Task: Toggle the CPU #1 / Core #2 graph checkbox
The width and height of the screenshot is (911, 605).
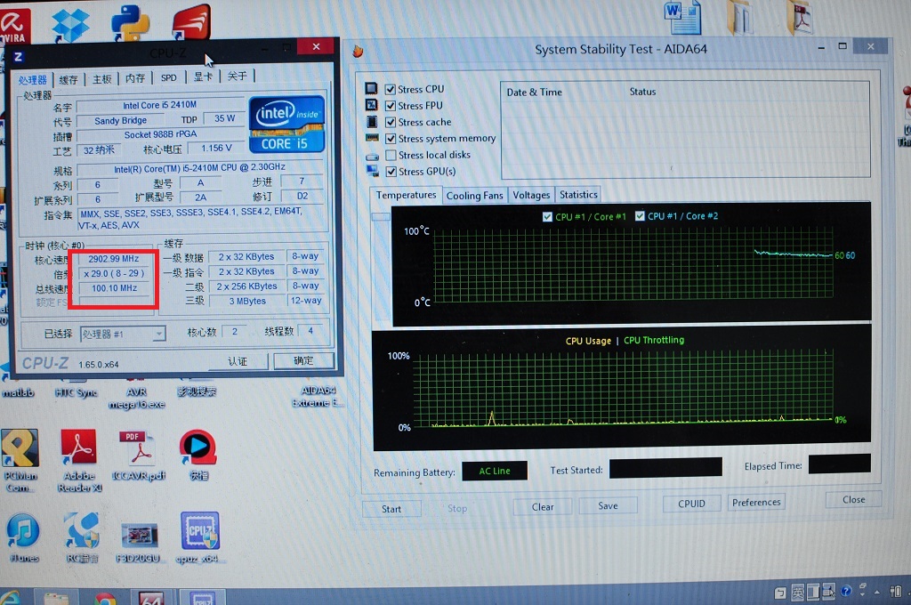Action: click(x=640, y=216)
